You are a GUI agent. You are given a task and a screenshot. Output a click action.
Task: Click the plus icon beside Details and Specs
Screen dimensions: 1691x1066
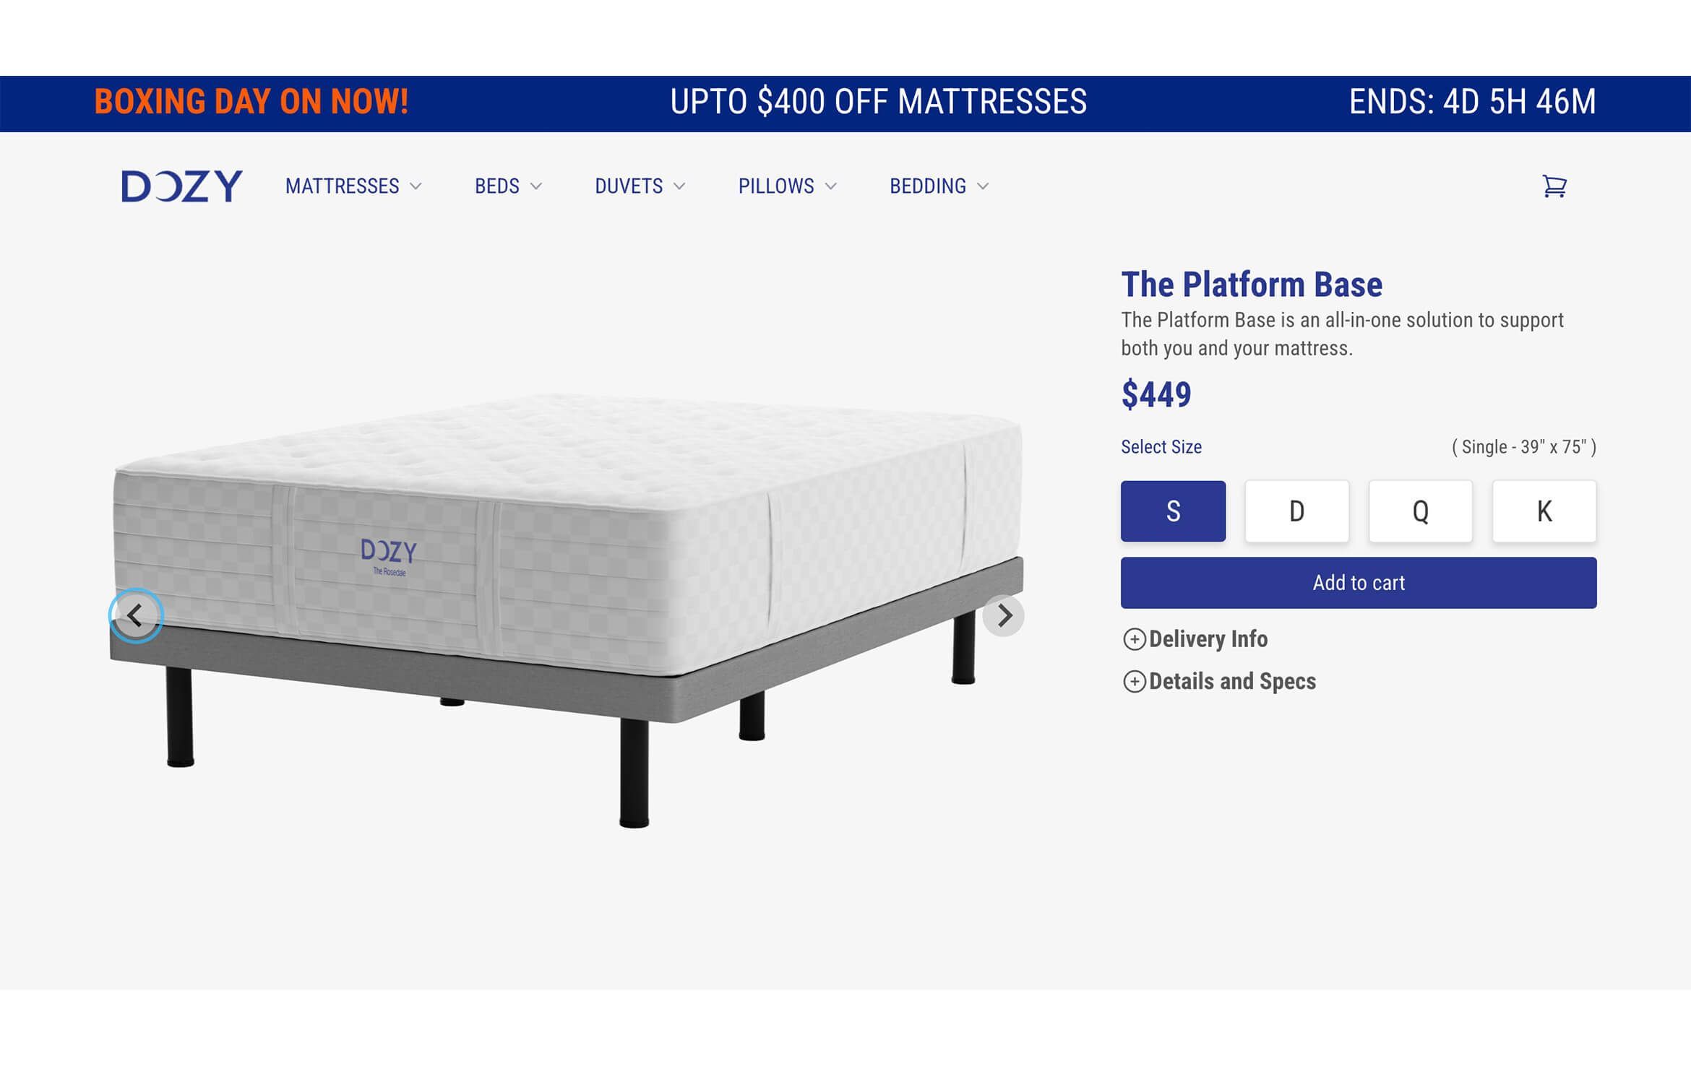(1135, 680)
